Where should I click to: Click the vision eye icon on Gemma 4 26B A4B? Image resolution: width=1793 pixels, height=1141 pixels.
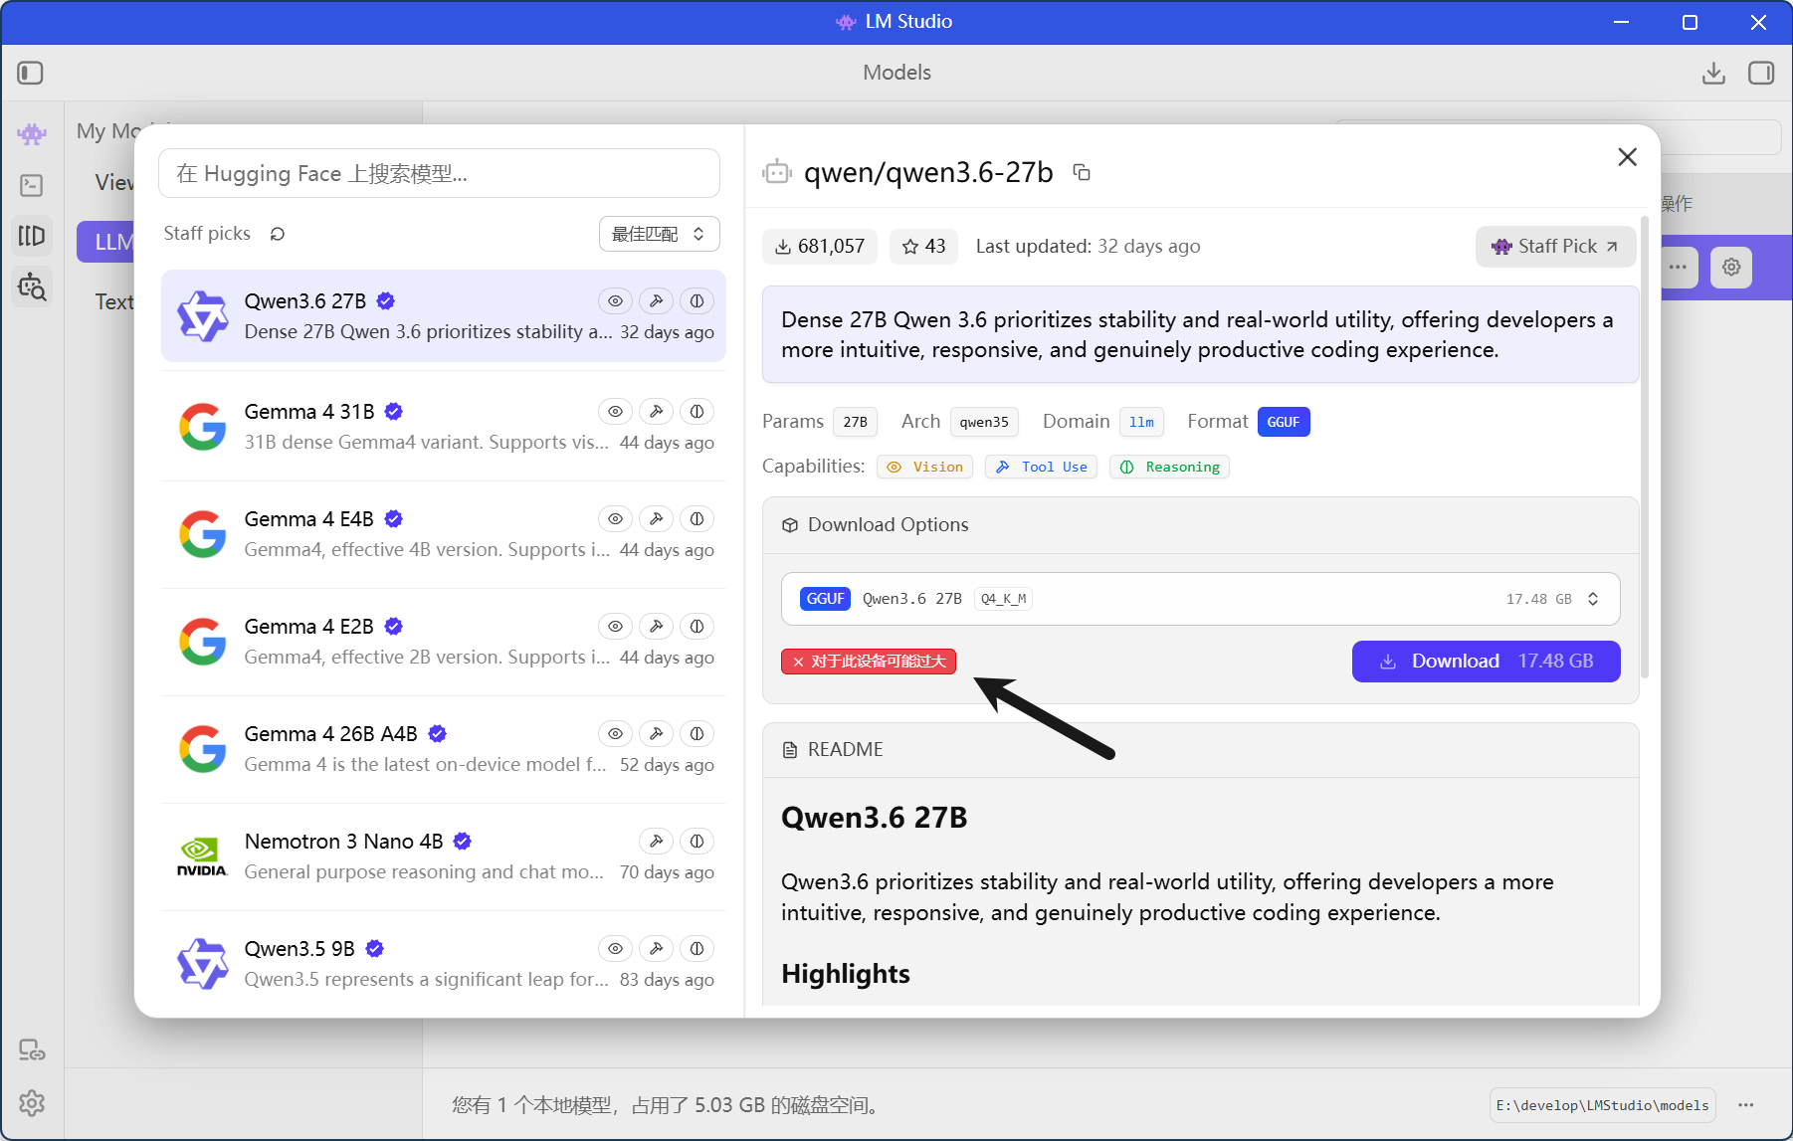616,733
